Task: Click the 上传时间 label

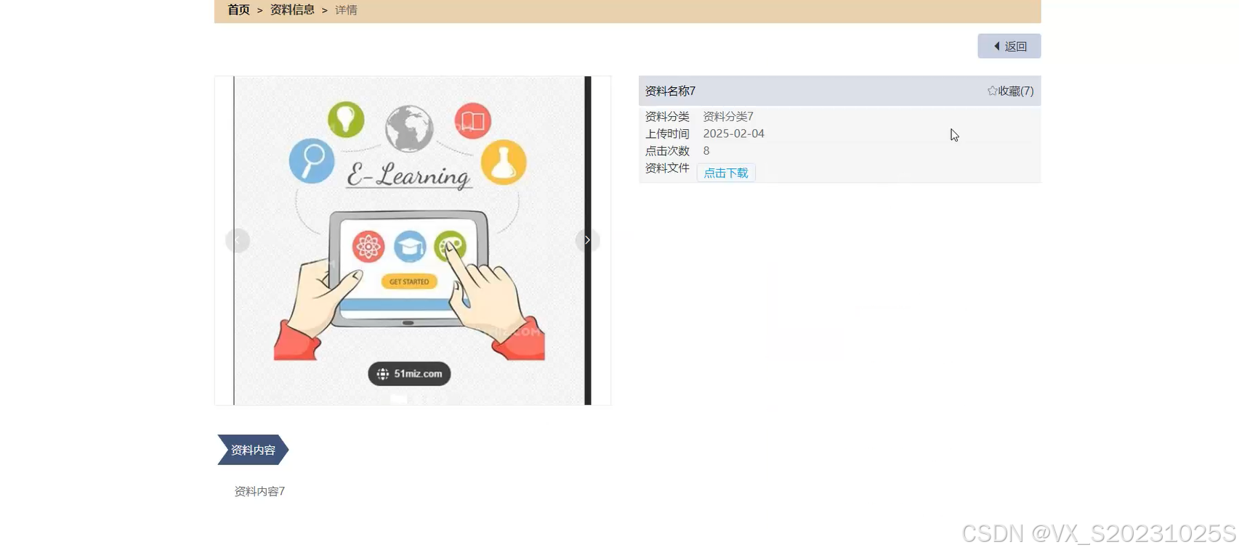Action: tap(667, 133)
